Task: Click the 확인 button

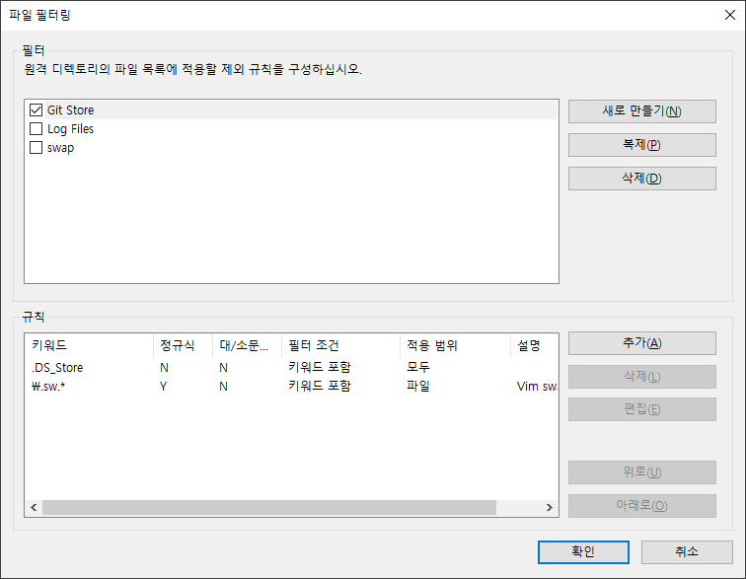Action: (583, 552)
